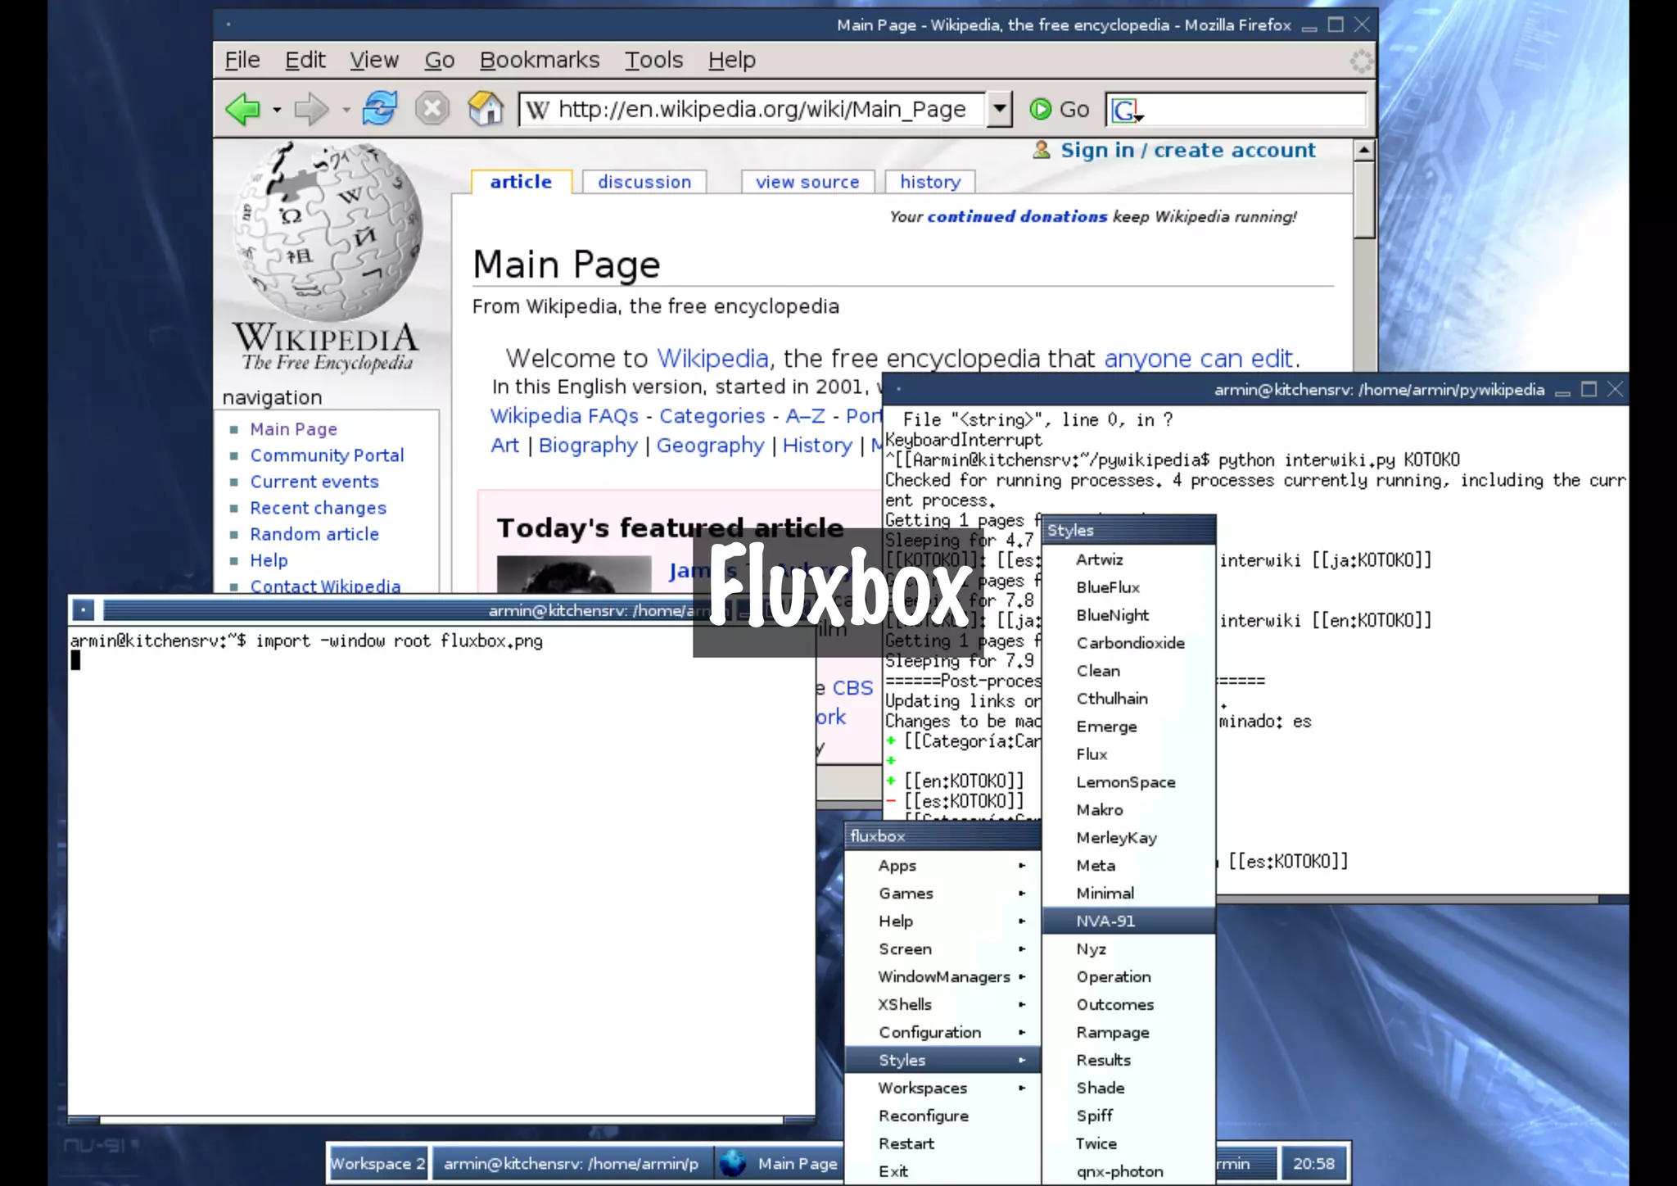Switch to the discussion tab on Wikipedia
The height and width of the screenshot is (1186, 1677).
pyautogui.click(x=644, y=182)
